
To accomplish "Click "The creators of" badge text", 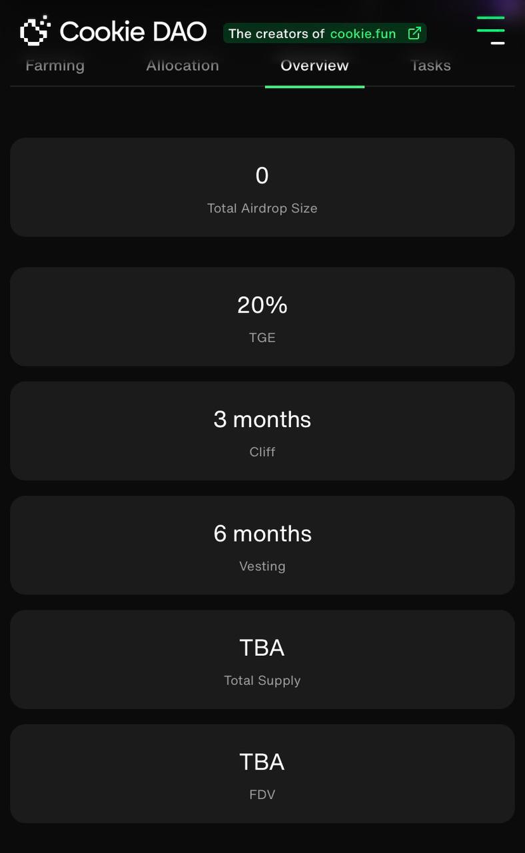I will 276,33.
